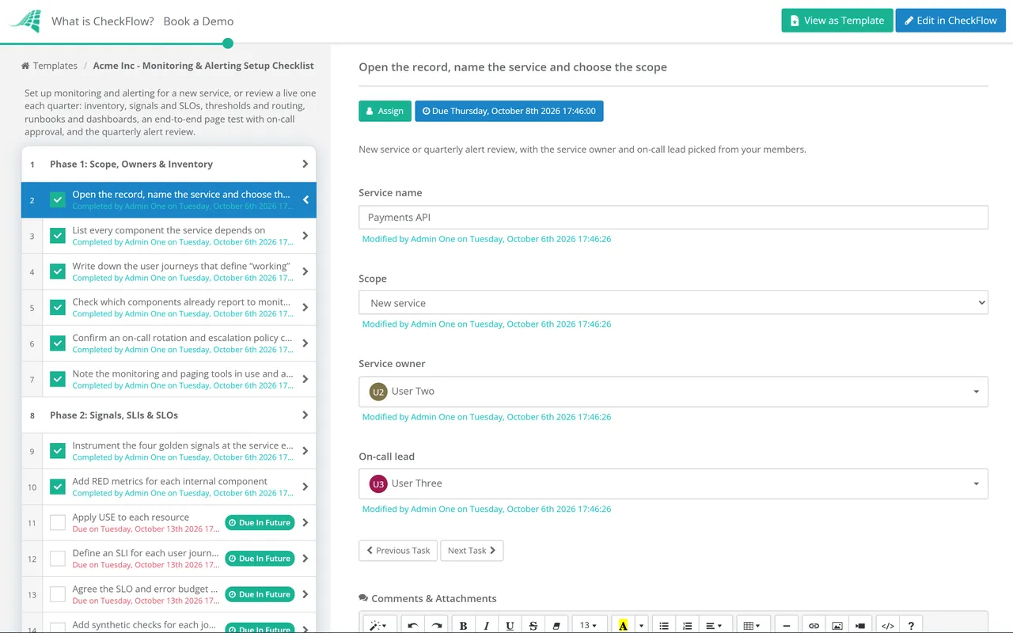Click the insert video icon
Viewport: 1013px width, 633px height.
(x=859, y=625)
